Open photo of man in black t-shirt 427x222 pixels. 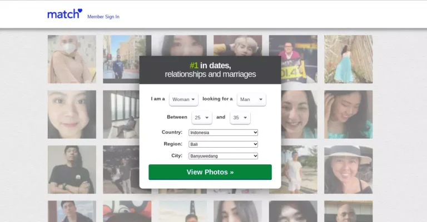click(x=72, y=169)
